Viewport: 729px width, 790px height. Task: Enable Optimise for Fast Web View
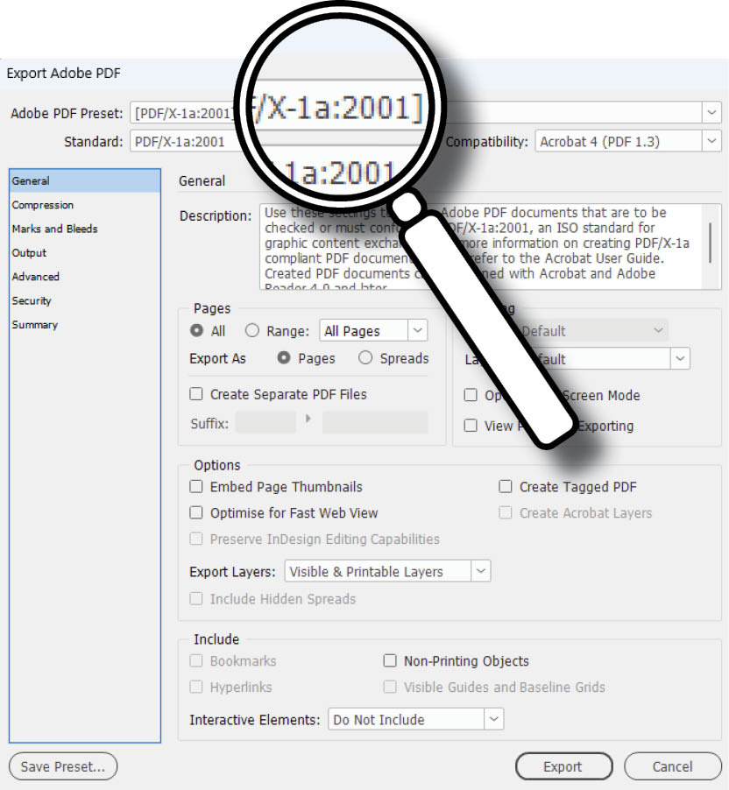196,512
